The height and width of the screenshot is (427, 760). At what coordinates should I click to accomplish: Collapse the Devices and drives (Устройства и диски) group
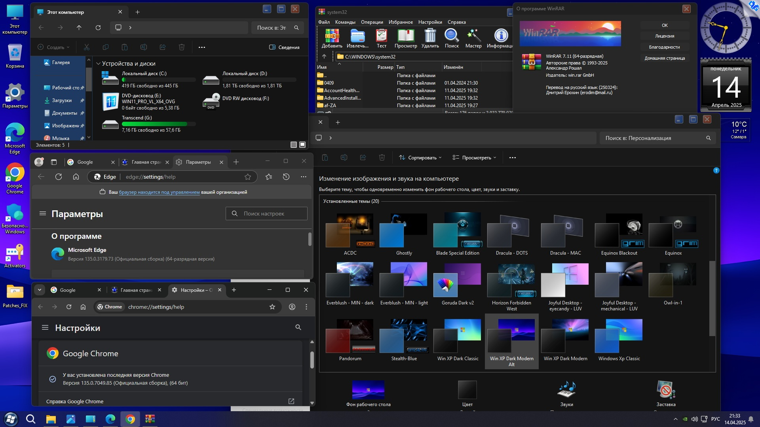point(99,64)
